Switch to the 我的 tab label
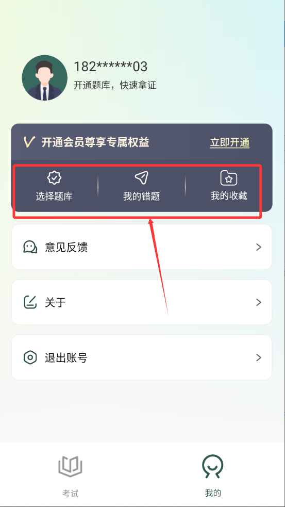The height and width of the screenshot is (507, 285). (x=213, y=493)
